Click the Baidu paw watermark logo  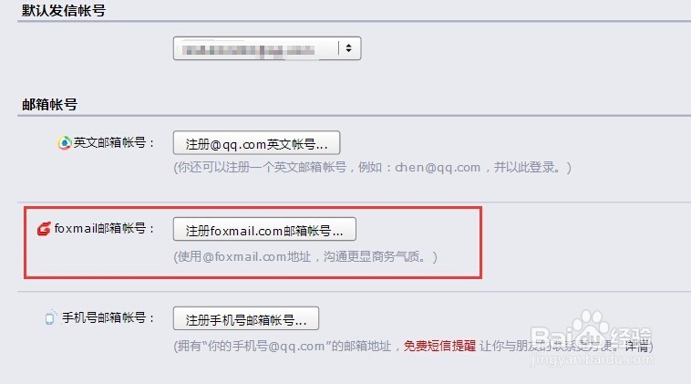click(592, 324)
